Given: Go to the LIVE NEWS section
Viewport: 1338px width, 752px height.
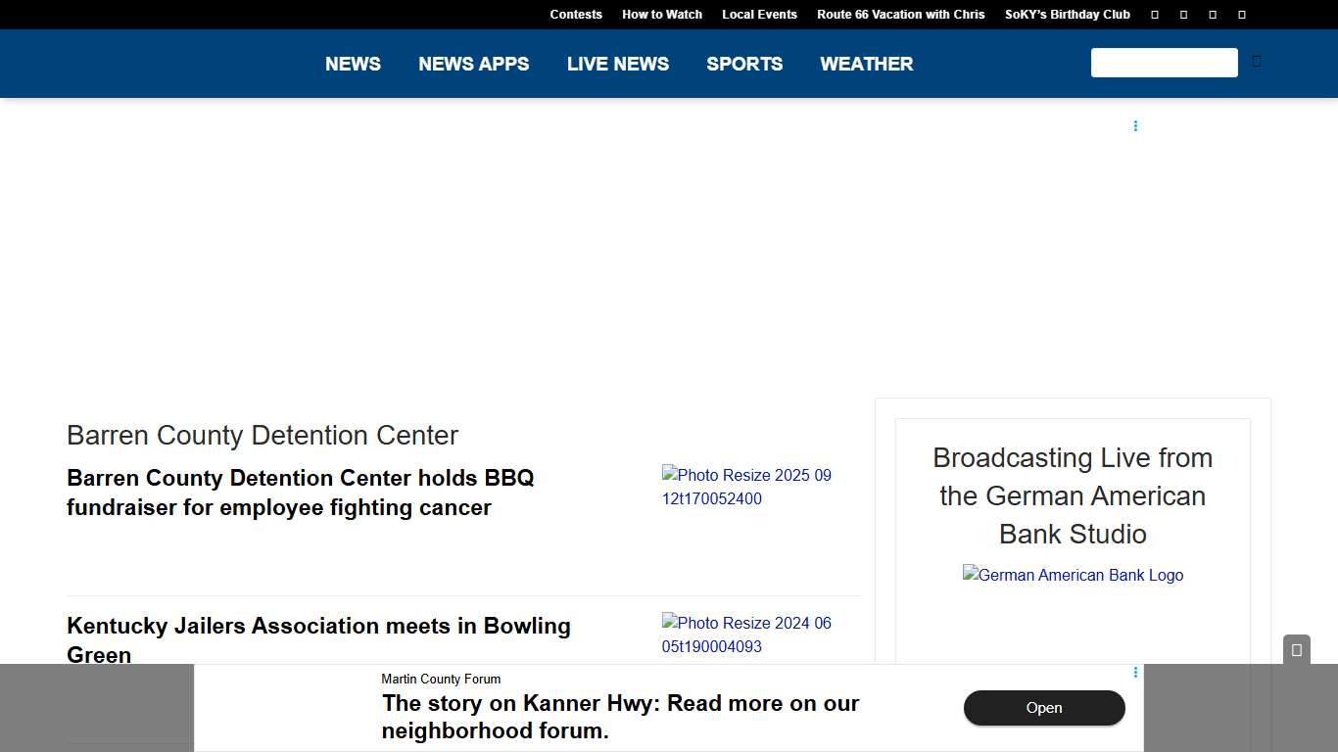Looking at the screenshot, I should pos(617,64).
